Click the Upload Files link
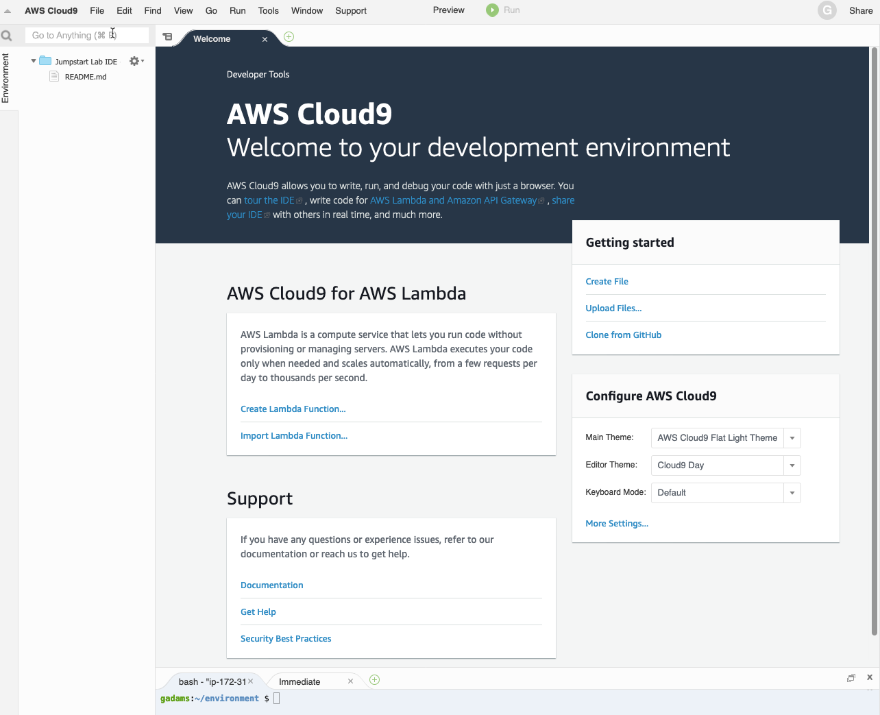 click(x=614, y=308)
